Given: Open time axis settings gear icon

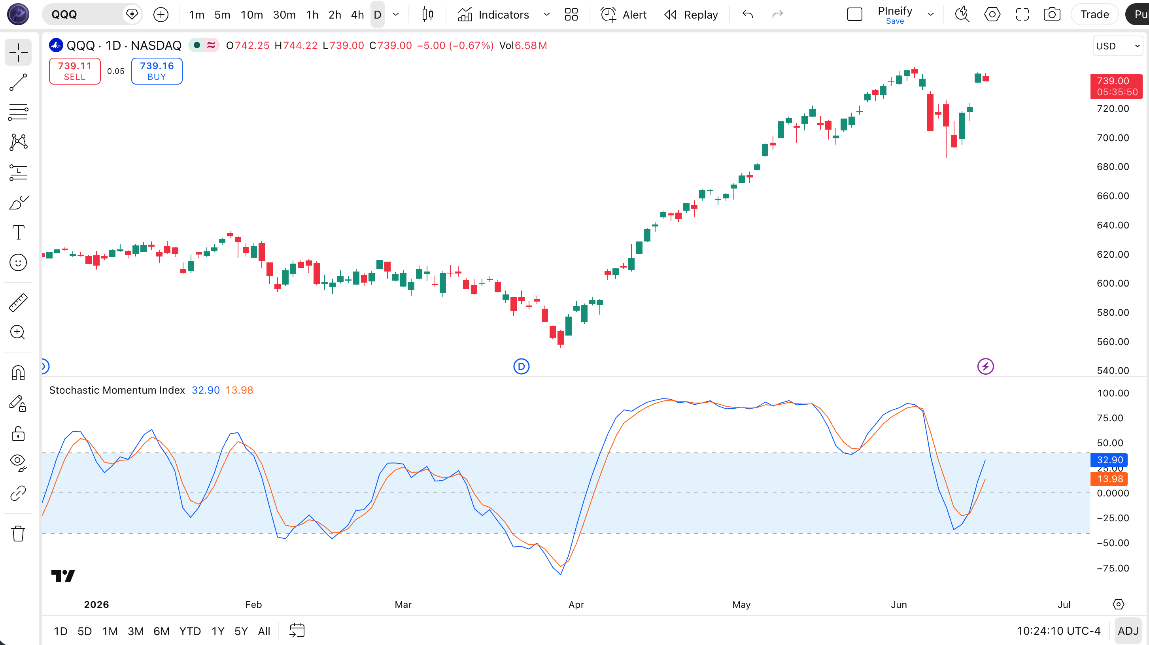Looking at the screenshot, I should tap(1118, 604).
